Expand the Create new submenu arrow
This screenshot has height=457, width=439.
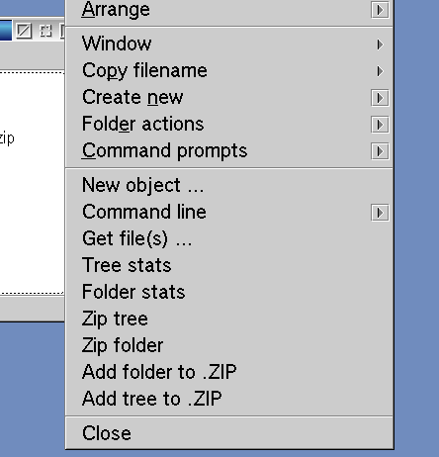(x=380, y=98)
